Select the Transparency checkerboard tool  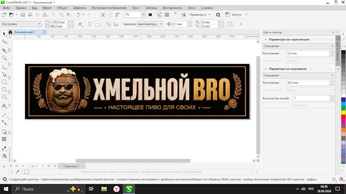tap(4, 139)
